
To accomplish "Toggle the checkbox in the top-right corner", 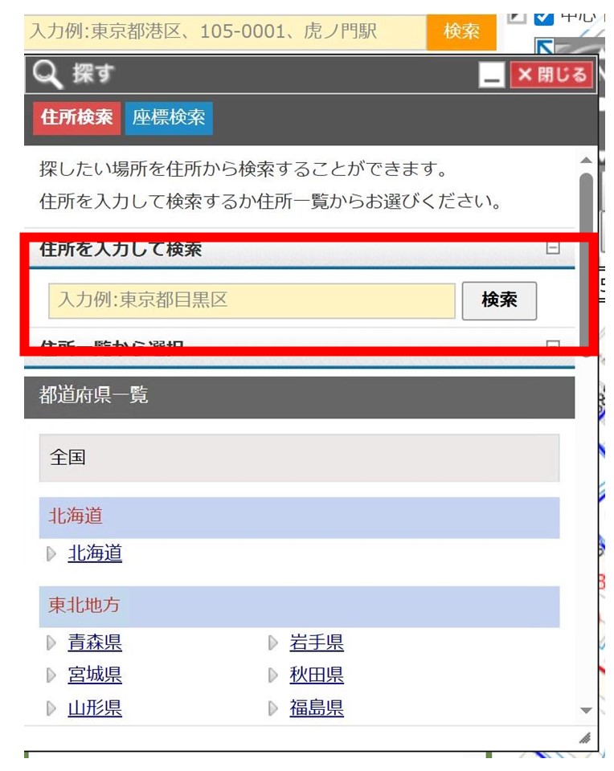I will click(x=544, y=15).
